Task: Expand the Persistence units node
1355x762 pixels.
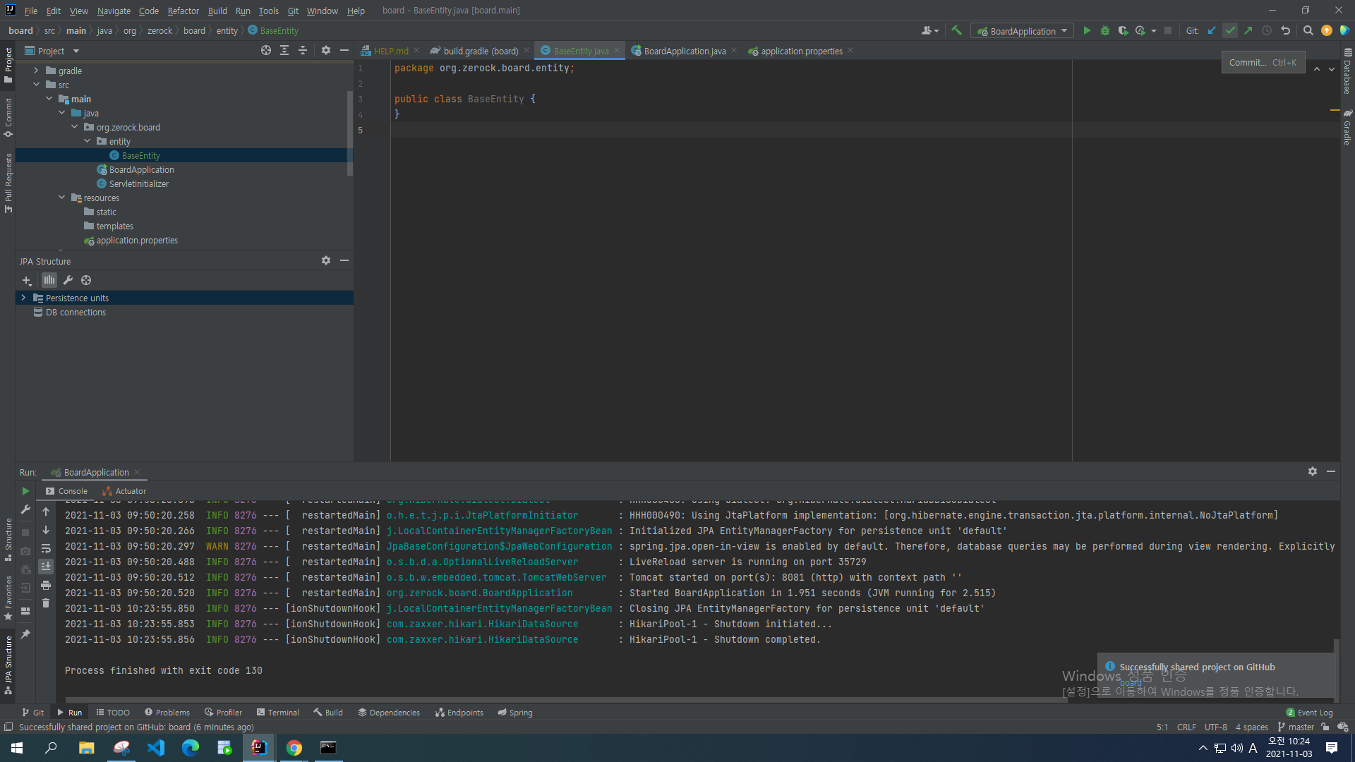Action: coord(23,298)
